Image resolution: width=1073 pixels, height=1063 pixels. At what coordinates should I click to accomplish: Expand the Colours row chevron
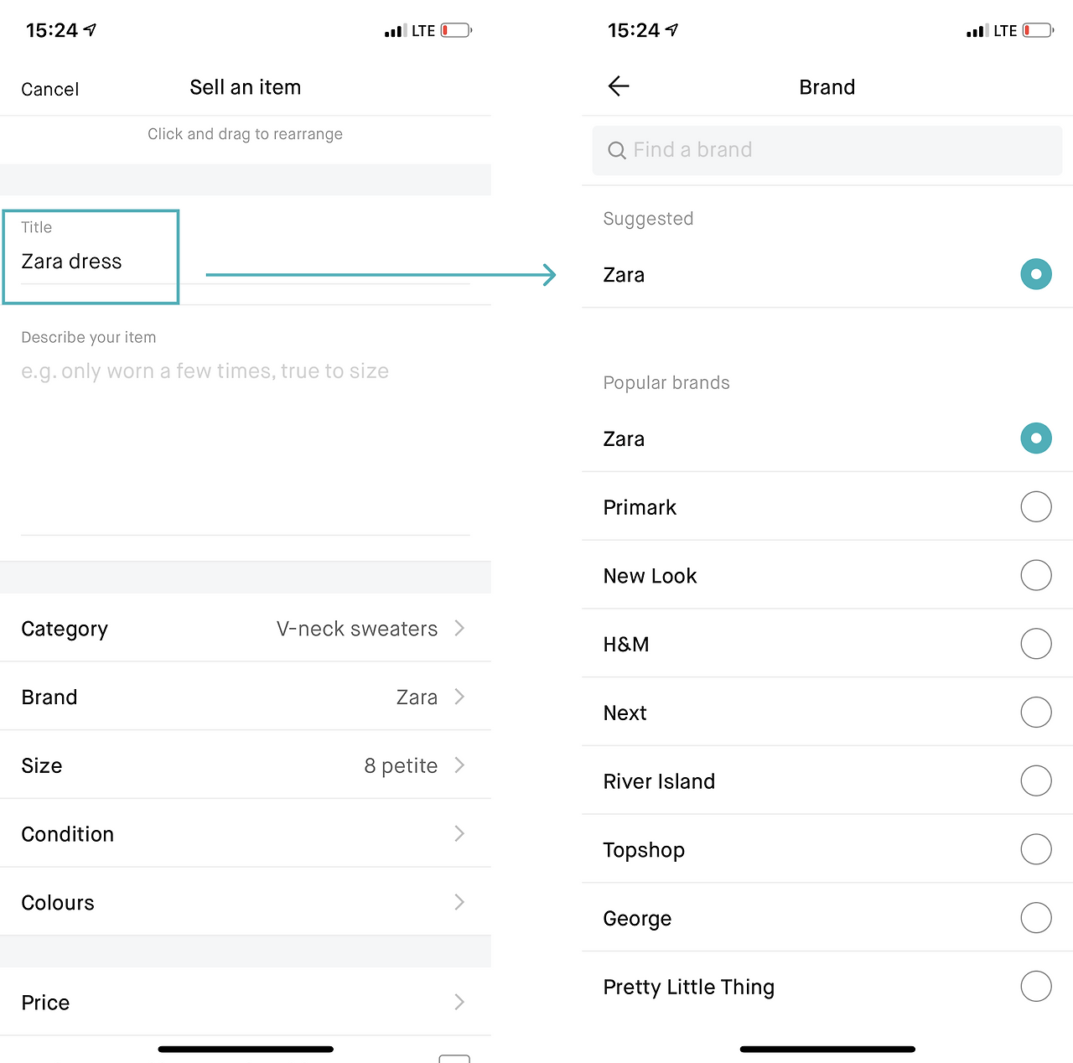click(x=459, y=902)
